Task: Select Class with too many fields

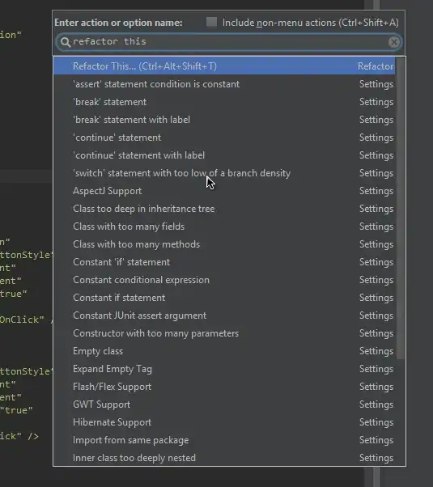Action: coord(224,227)
